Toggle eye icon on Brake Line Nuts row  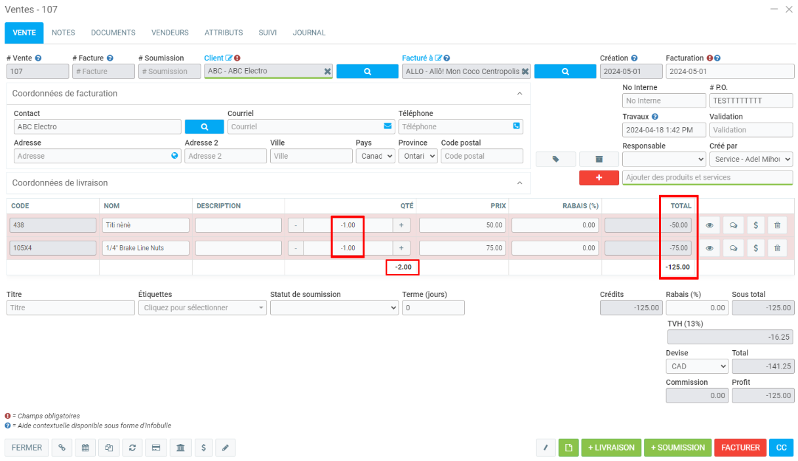click(x=709, y=248)
